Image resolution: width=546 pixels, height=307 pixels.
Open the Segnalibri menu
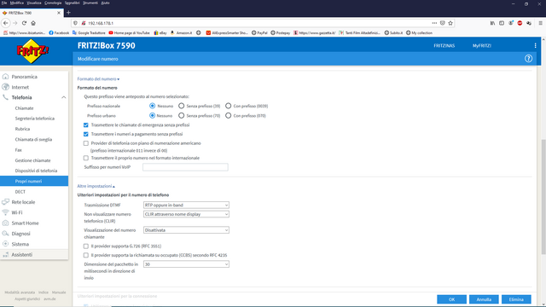(72, 3)
